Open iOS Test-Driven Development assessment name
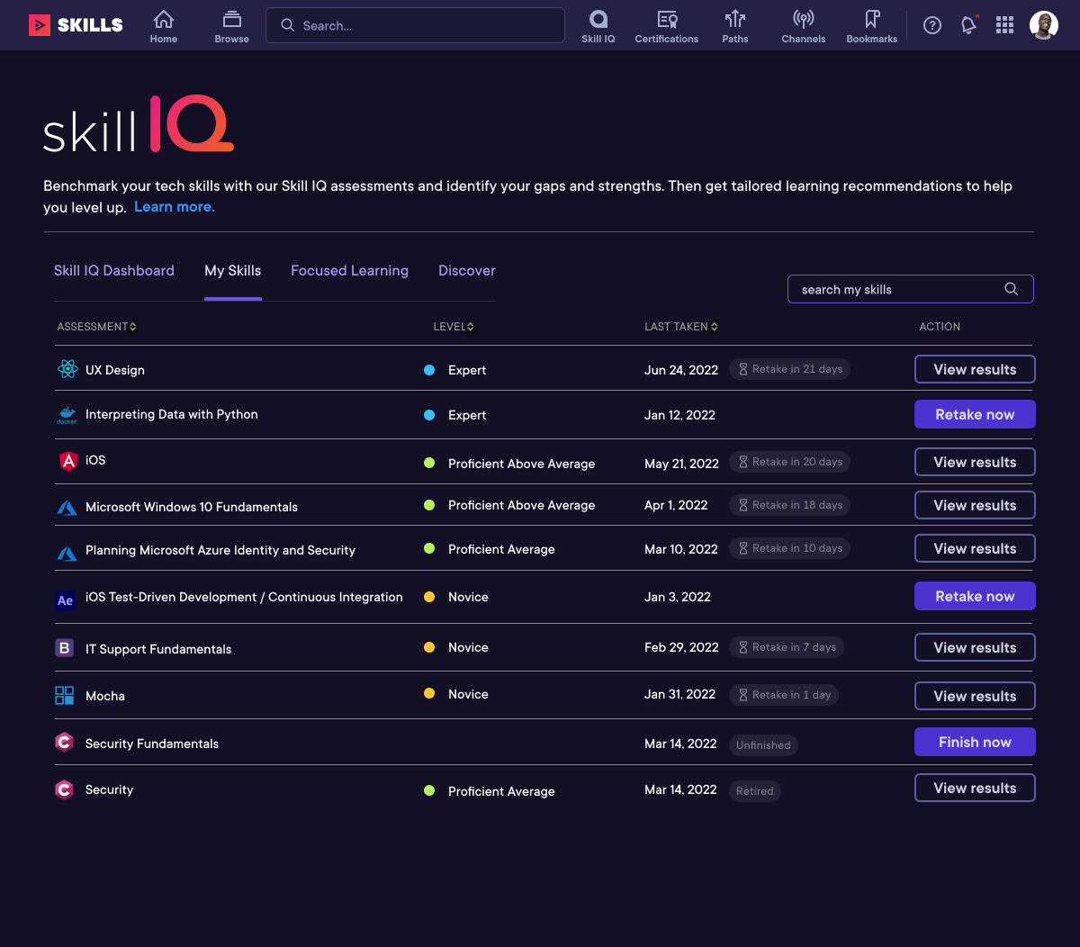The image size is (1080, 947). coord(244,597)
